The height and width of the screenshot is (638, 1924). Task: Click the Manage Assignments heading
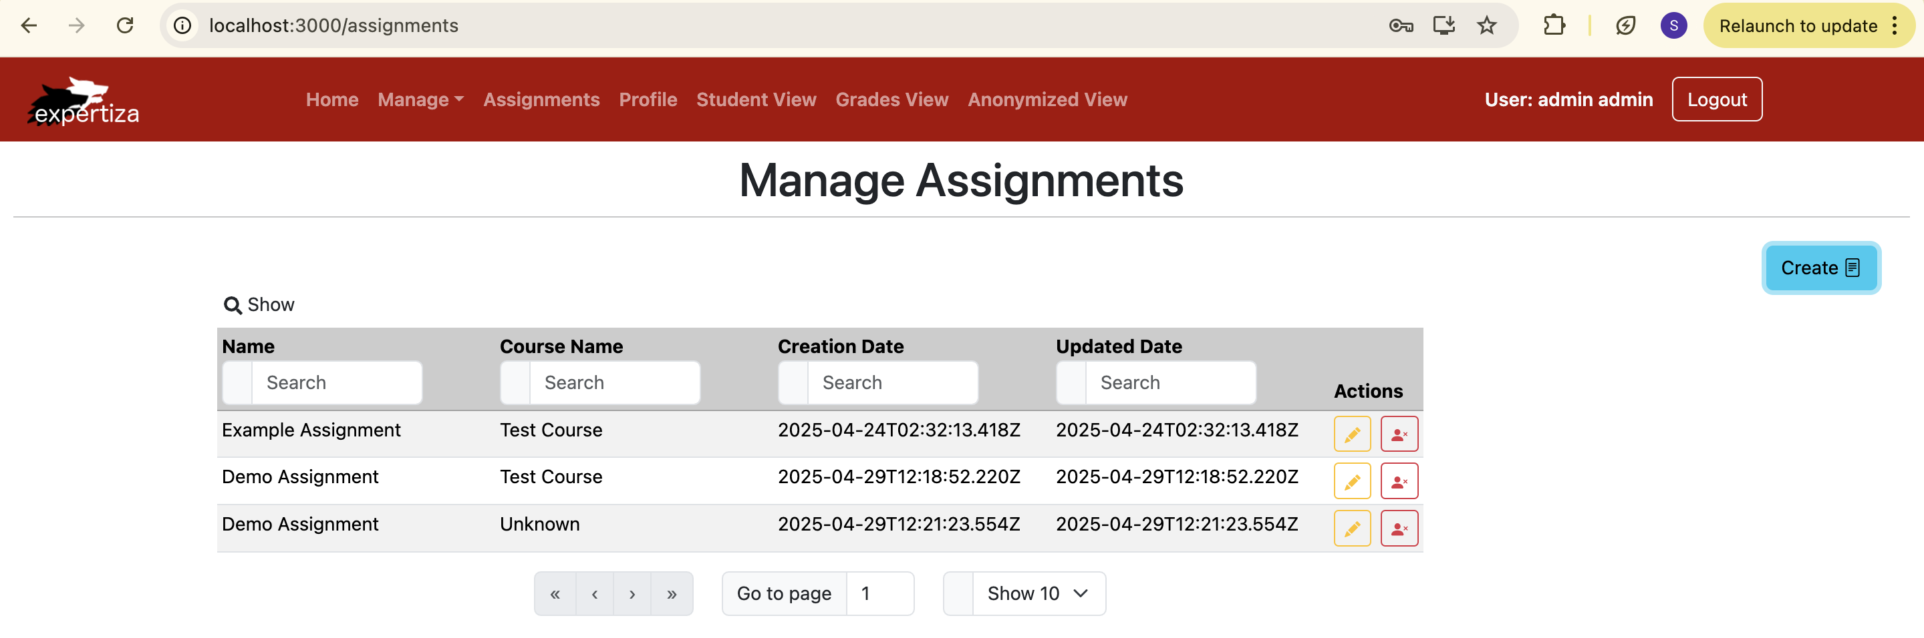pyautogui.click(x=960, y=181)
